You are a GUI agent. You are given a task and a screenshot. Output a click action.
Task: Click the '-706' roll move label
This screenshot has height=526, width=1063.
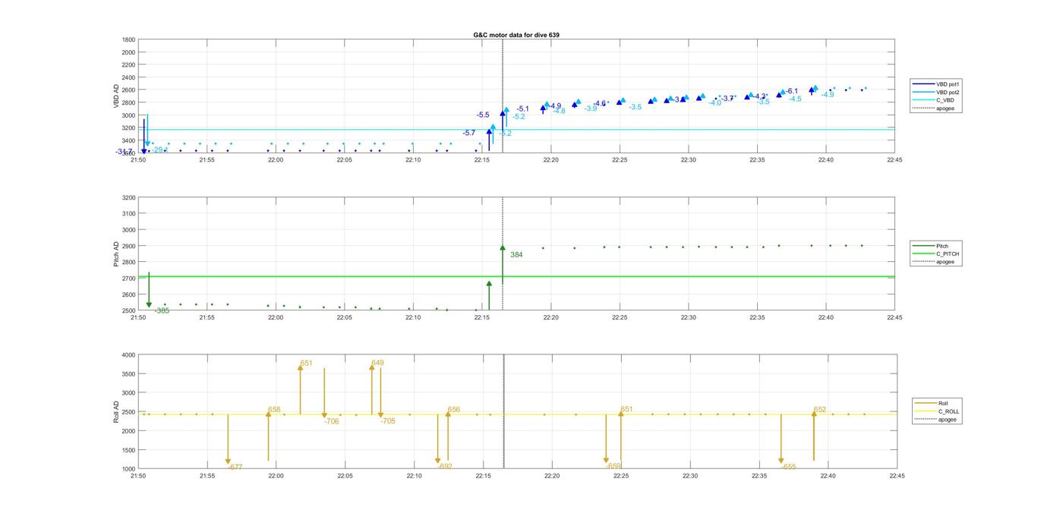pos(331,421)
